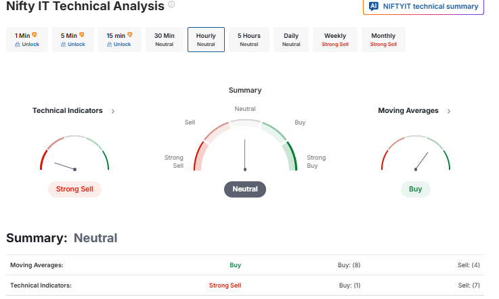
Task: Click the pro badge icon on 5 Min
Action: coord(82,34)
